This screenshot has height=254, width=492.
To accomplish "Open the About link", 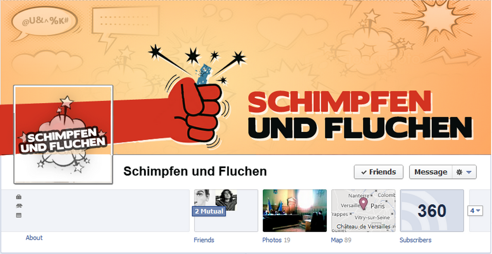I will point(34,238).
